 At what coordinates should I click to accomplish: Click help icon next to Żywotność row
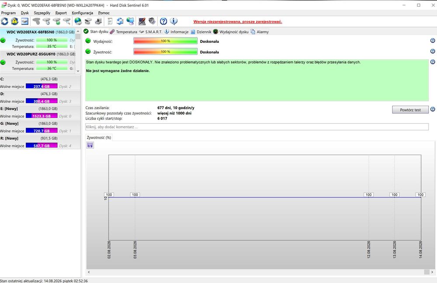(x=433, y=51)
